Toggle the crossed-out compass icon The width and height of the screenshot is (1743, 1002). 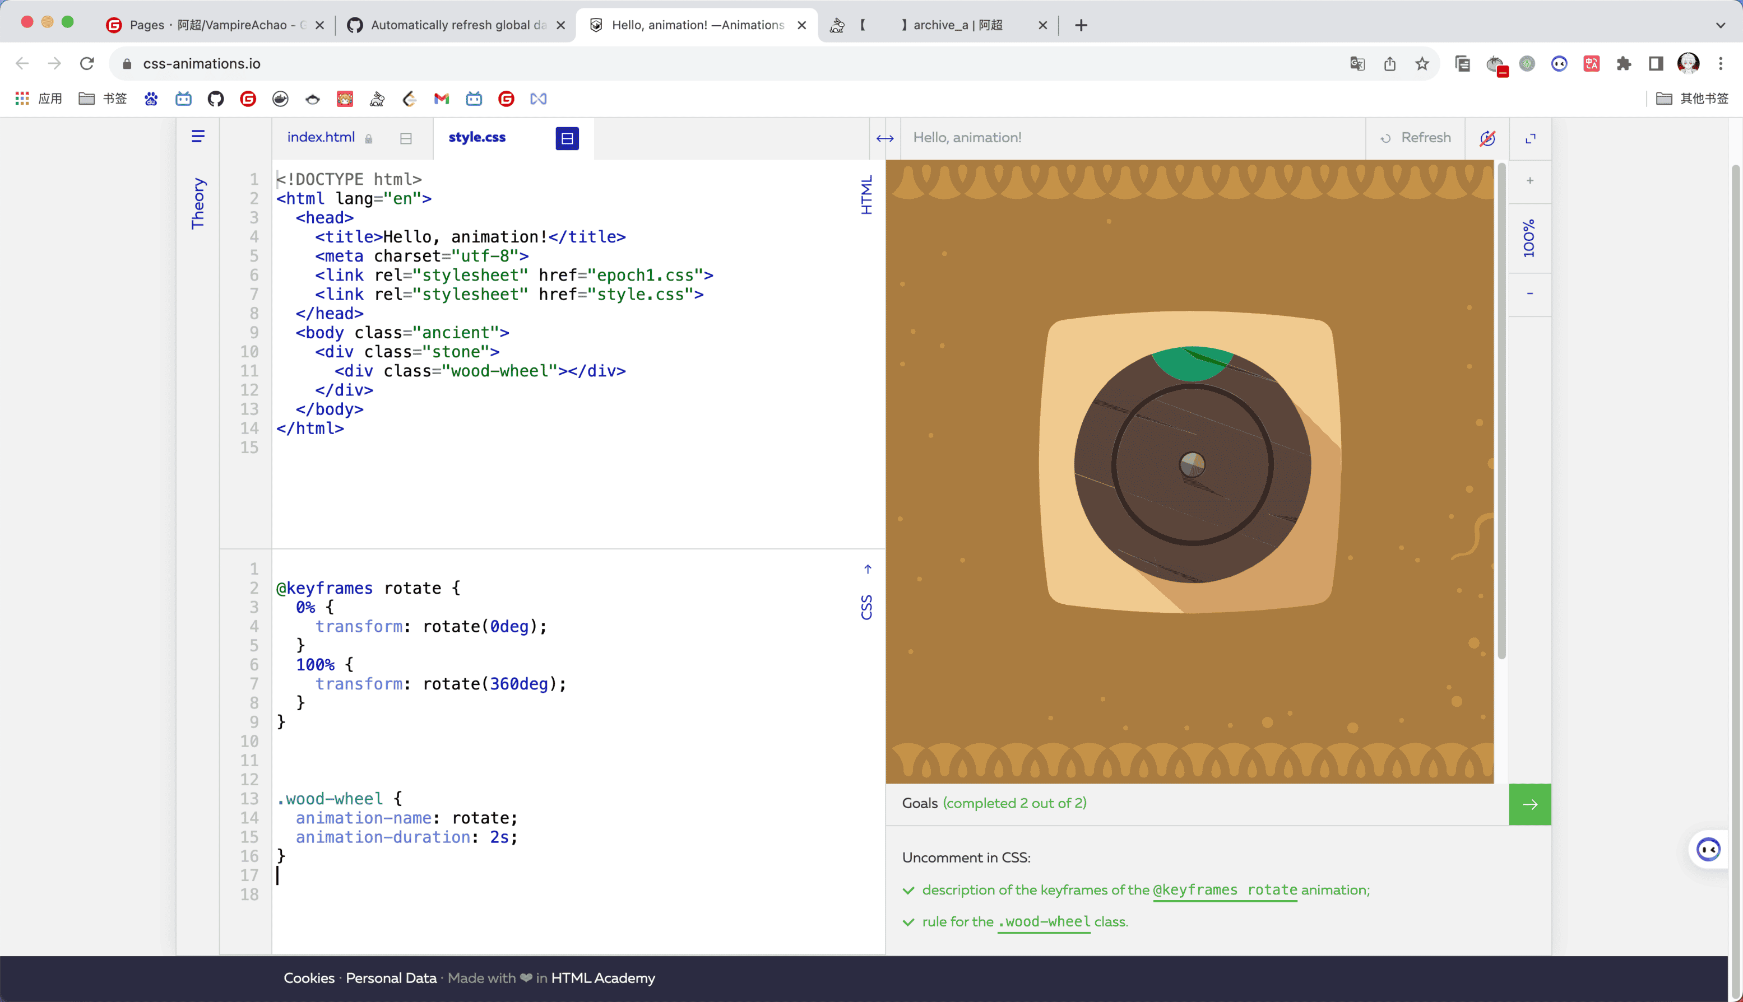point(1487,138)
